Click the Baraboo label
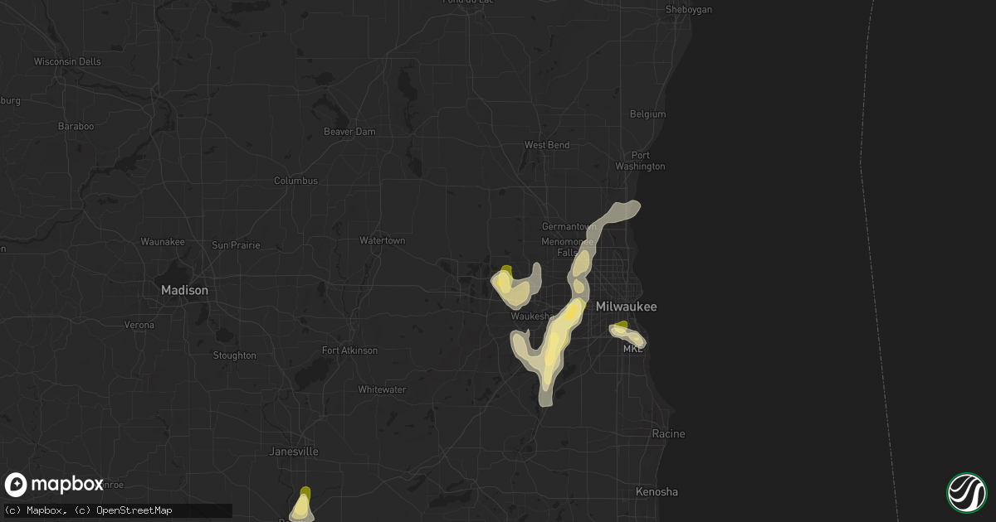Image resolution: width=996 pixels, height=522 pixels. (x=76, y=126)
